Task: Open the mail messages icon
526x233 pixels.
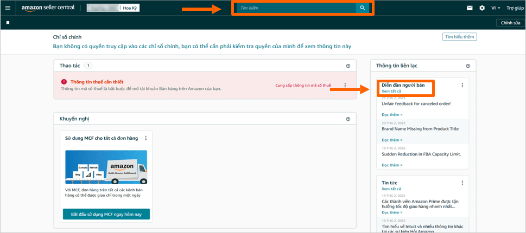Action: 470,8
